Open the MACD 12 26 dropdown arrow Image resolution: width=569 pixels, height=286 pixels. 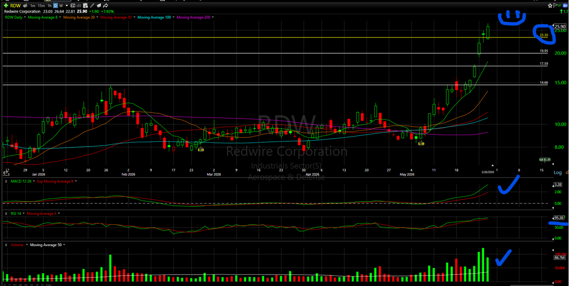[x=34, y=181]
